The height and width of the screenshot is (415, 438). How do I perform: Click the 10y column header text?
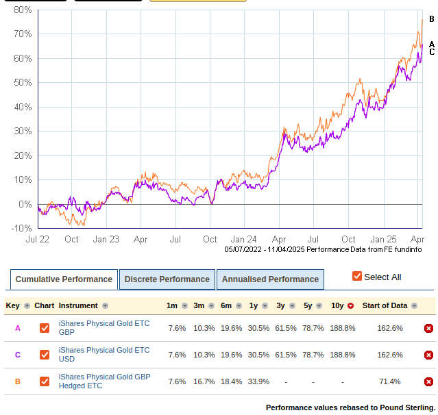pos(337,306)
